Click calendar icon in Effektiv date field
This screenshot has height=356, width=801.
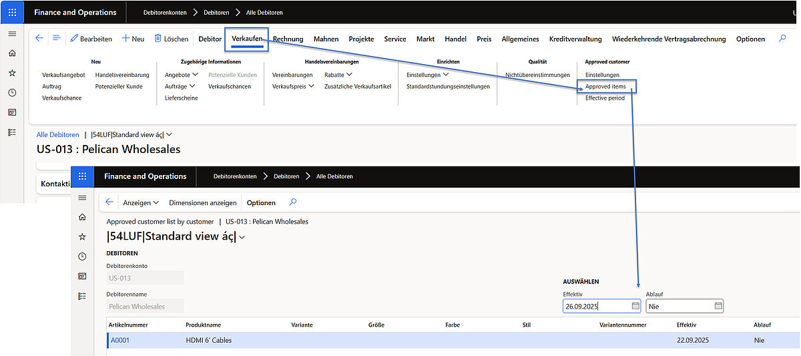[635, 306]
